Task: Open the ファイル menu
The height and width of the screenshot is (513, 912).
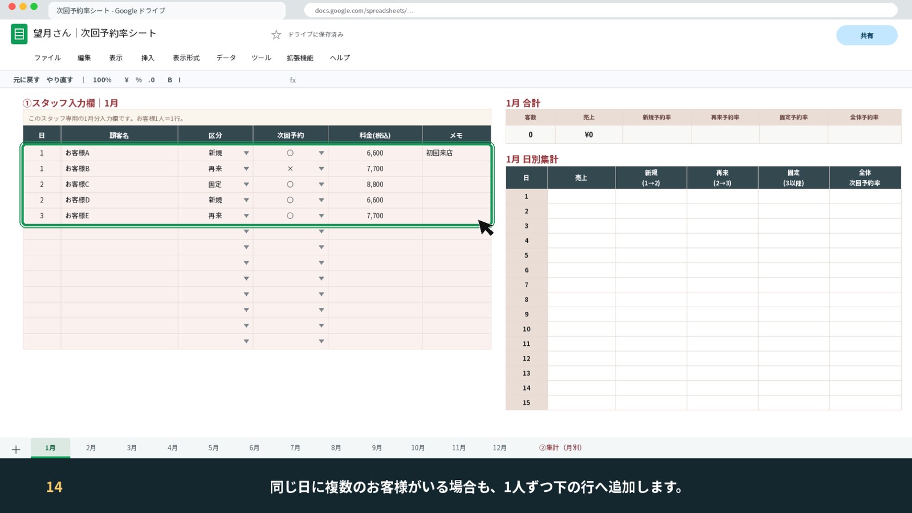Action: pyautogui.click(x=47, y=58)
